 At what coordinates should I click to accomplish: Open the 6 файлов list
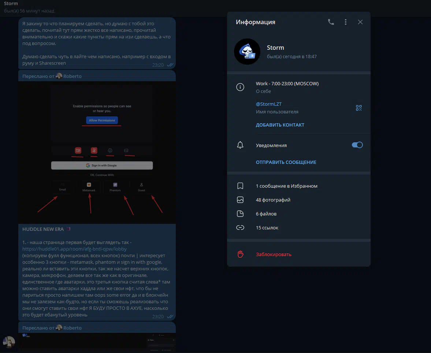pos(298,214)
